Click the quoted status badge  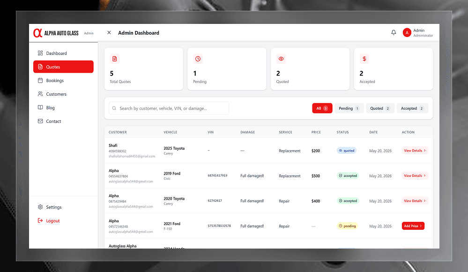(x=347, y=151)
